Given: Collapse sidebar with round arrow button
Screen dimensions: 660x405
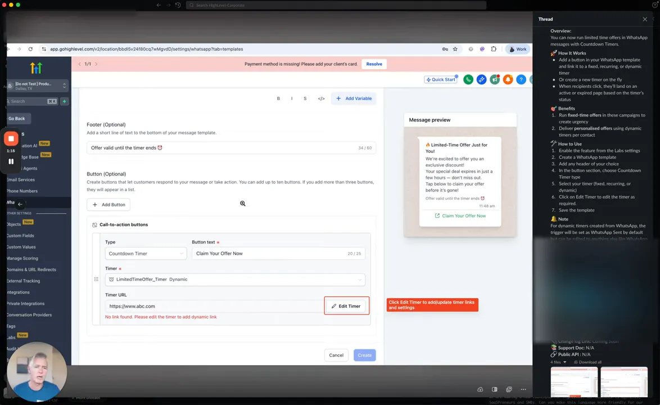Looking at the screenshot, I should 20,204.
